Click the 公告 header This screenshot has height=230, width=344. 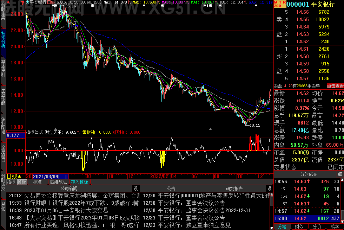click(171, 189)
